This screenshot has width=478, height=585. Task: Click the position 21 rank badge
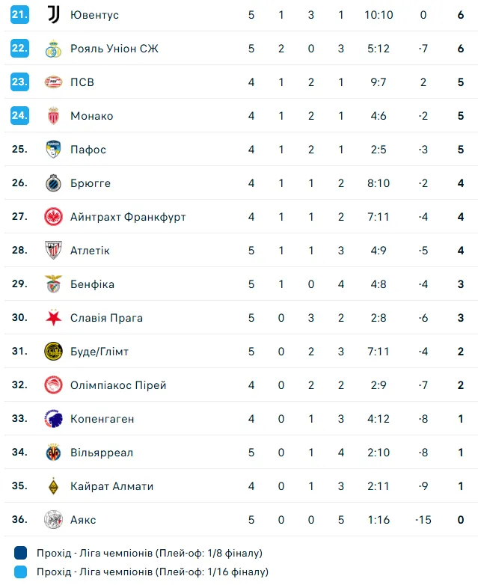19,14
